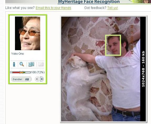
Task: Click the 72% similarity score bar
Action: 21,72
